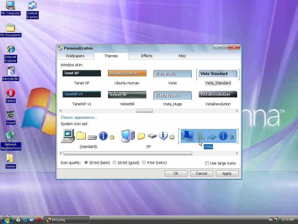Switch to the Themes tab

[111, 56]
